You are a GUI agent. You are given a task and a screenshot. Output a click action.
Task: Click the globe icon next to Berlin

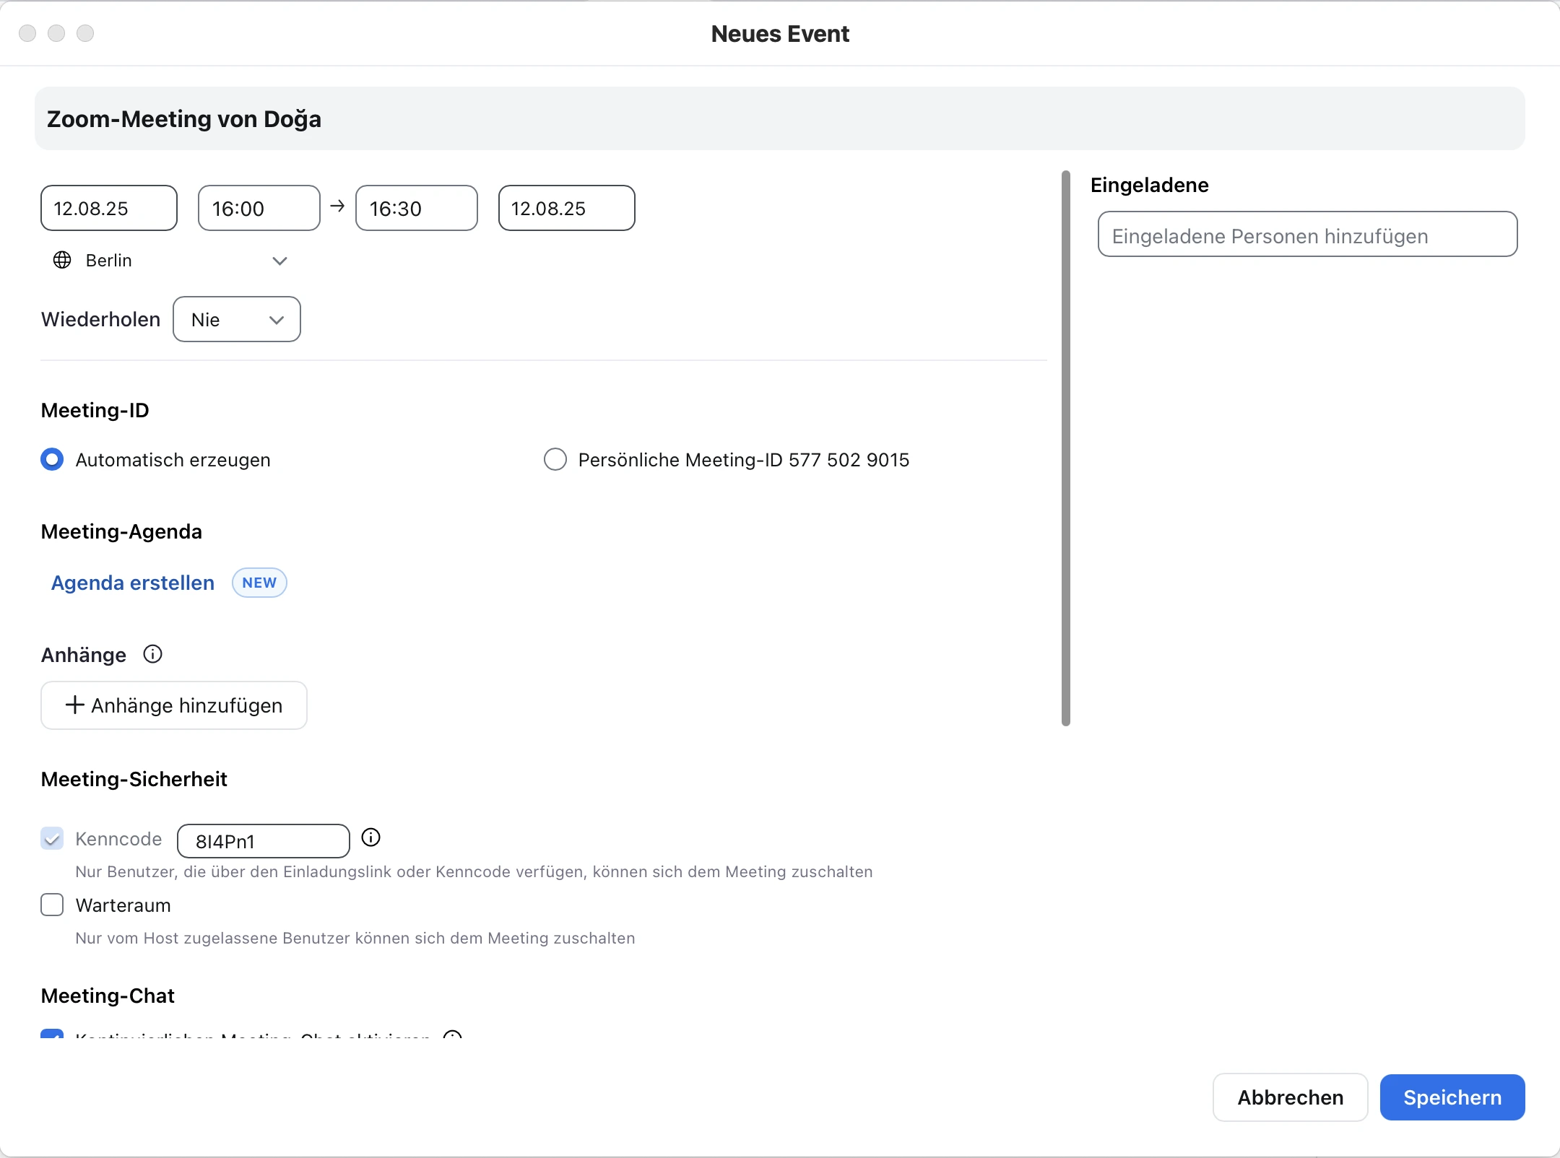point(62,260)
